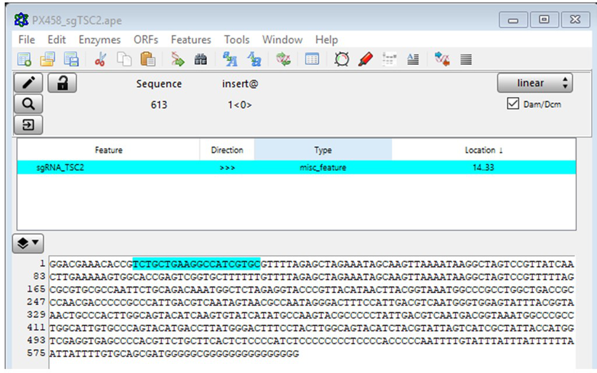
Task: Click the red highlighter marker icon
Action: point(365,60)
